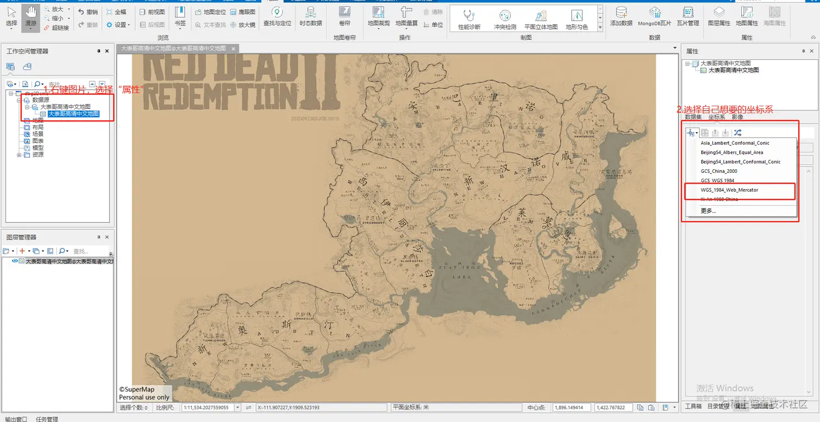Viewport: 820px width, 422px height.
Task: Click 全幅 to view full extent
Action: pyautogui.click(x=117, y=11)
